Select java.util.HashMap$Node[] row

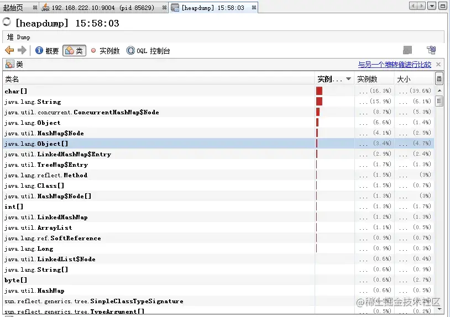click(x=218, y=196)
